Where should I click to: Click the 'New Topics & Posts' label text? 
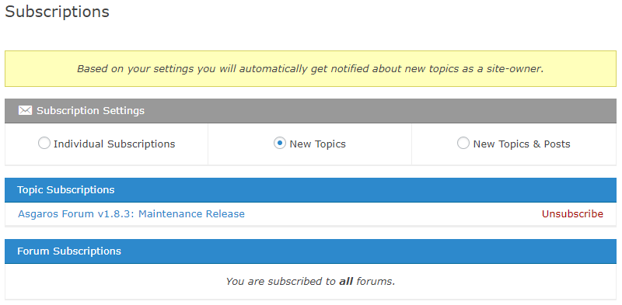point(522,144)
